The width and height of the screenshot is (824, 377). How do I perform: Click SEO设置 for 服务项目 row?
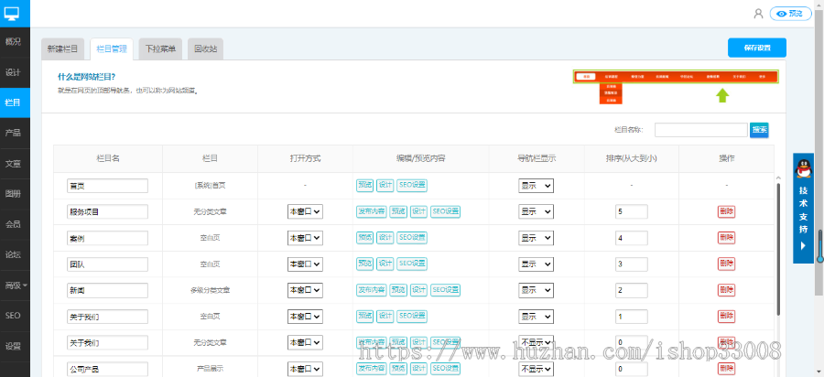[x=445, y=212]
